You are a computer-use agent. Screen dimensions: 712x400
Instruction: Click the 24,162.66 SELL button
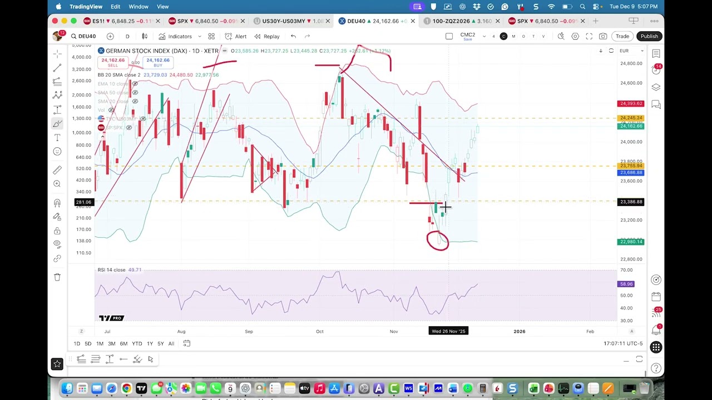[113, 62]
